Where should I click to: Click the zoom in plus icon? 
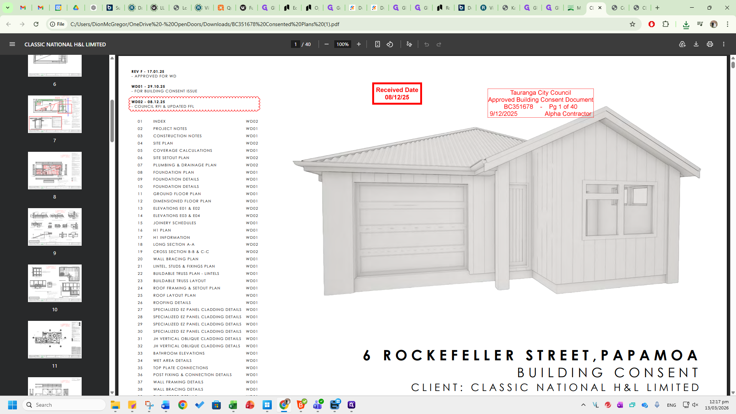[x=359, y=44]
